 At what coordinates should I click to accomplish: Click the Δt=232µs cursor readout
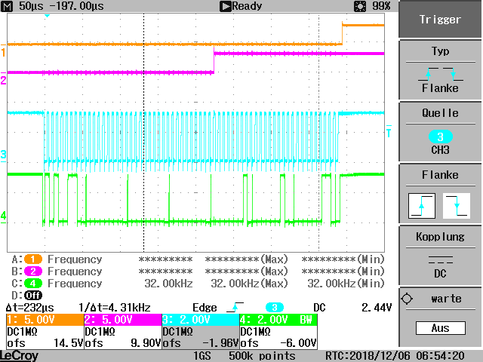pos(30,308)
